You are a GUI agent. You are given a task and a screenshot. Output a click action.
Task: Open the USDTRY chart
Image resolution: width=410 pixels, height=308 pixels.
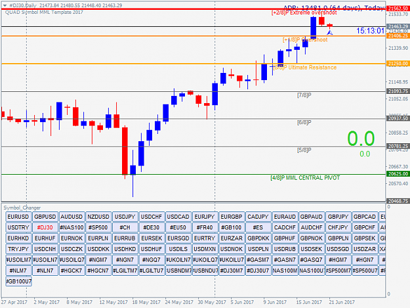tap(18, 227)
